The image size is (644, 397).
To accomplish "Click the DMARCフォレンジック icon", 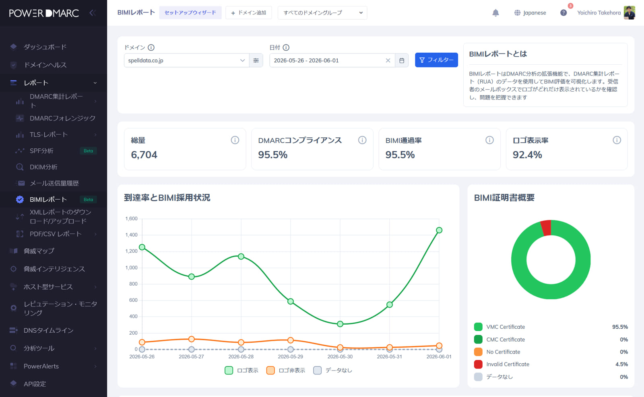I will [x=20, y=118].
